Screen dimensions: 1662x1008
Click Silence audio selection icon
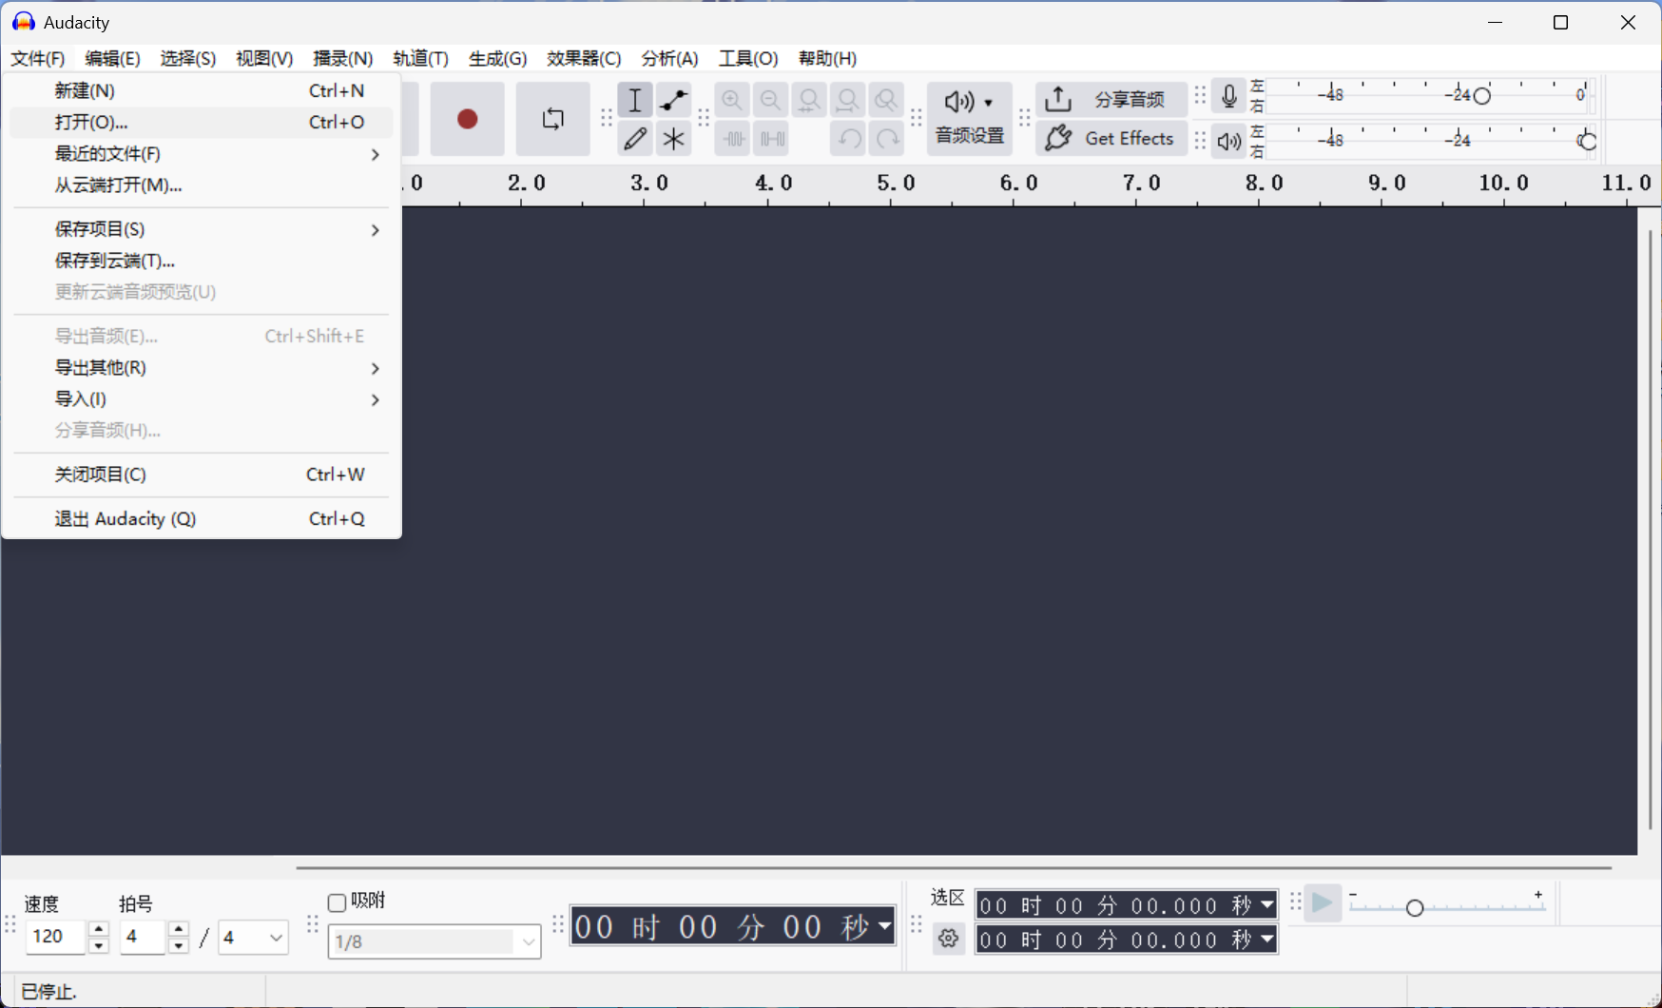coord(771,139)
